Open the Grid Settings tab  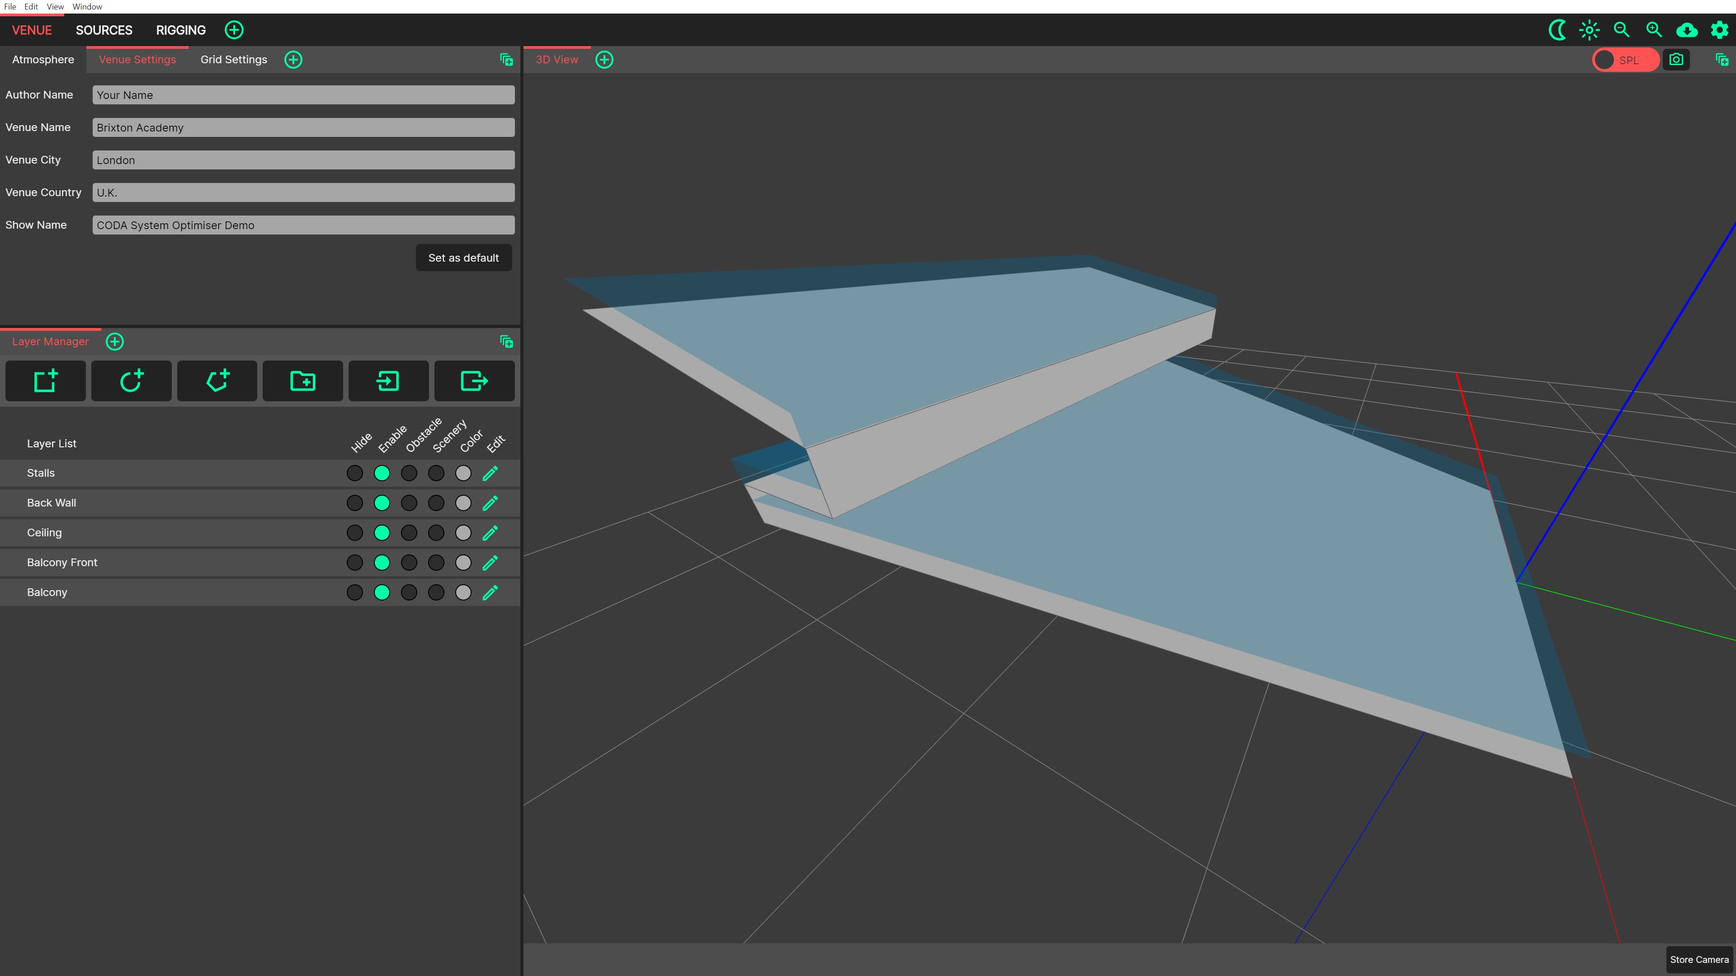click(x=233, y=60)
